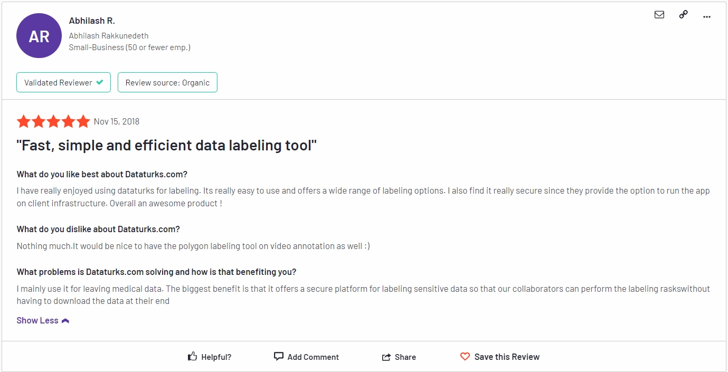
Task: Collapse the review with Show Less
Action: point(43,320)
